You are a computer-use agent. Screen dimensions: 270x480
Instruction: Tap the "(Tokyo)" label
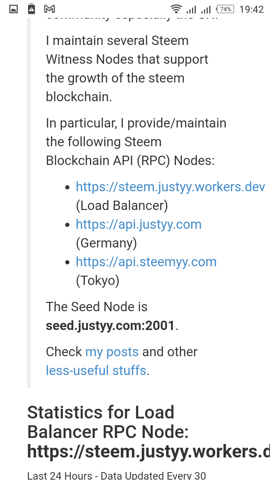point(97,280)
